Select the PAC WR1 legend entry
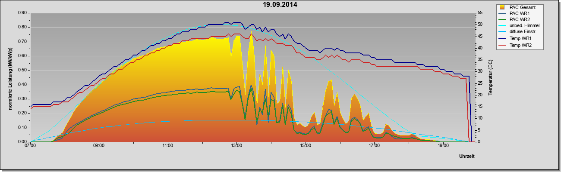The image size is (561, 172). coord(520,13)
